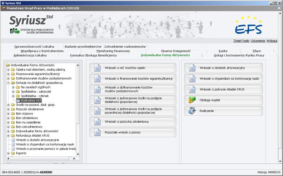The height and width of the screenshot is (176, 283).
Task: Click document icon of Wniosek o dofinansowanie kosztów studiów podyplomowych
Action: [x=97, y=89]
